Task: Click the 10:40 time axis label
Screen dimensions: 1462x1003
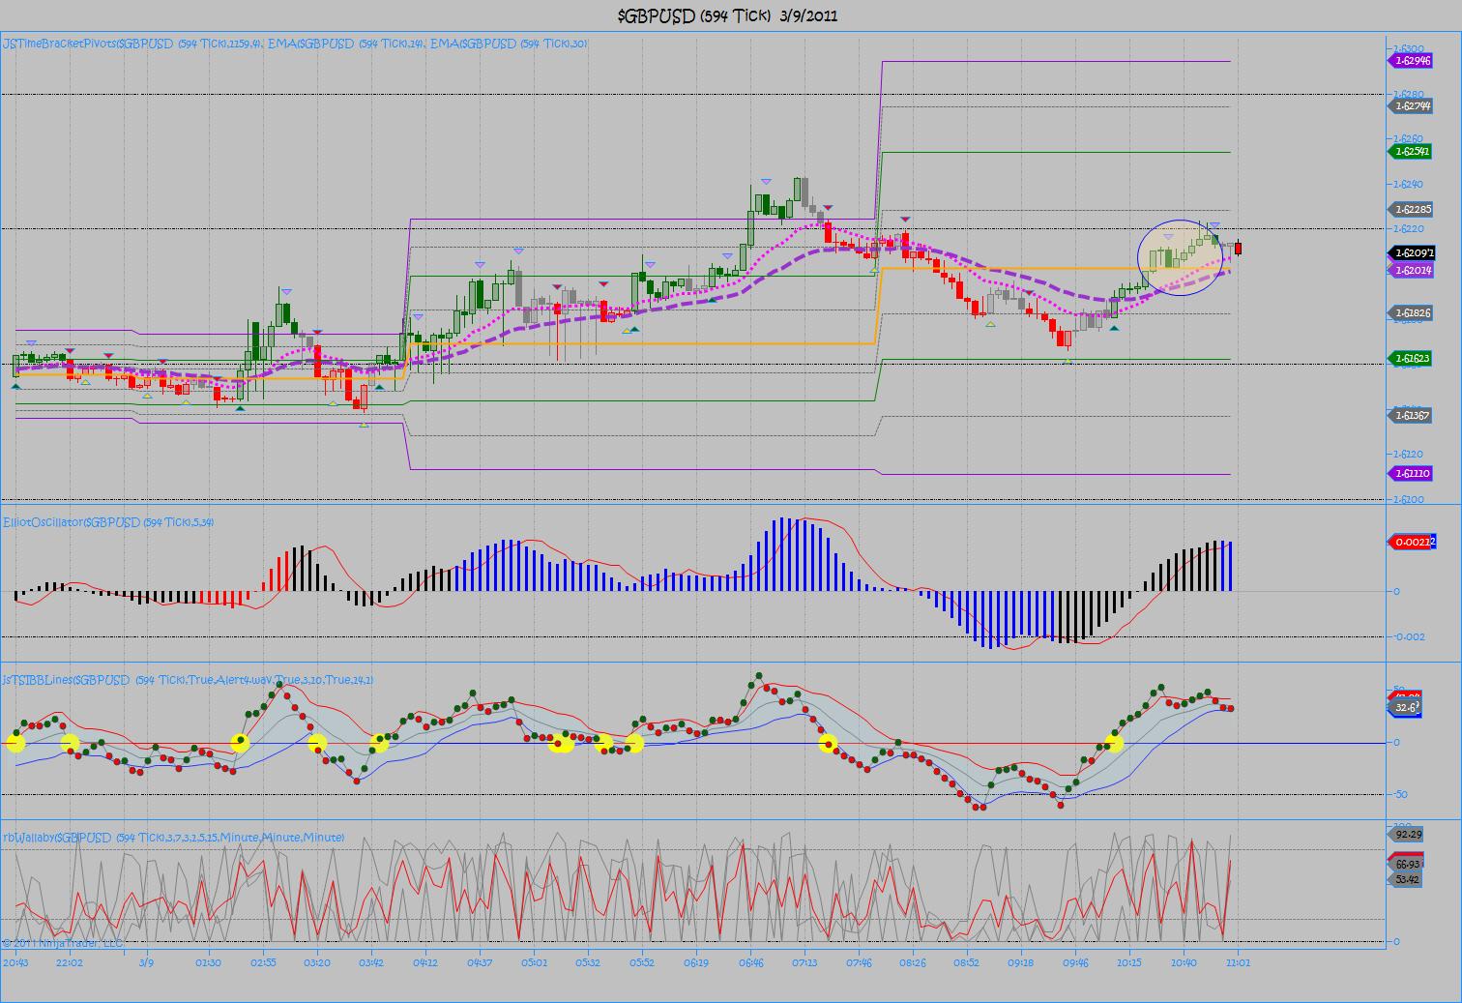Action: pos(1184,962)
